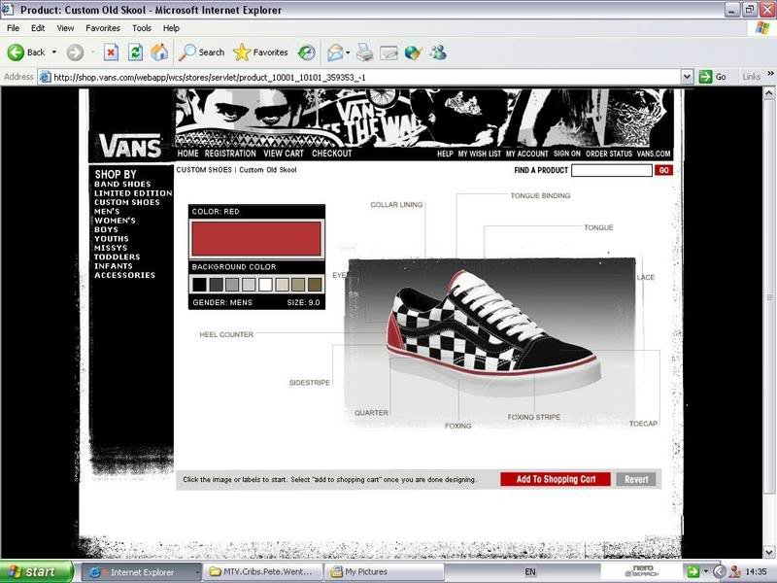Click the HEEL COUNTER shoe label
This screenshot has height=583, width=777.
[x=226, y=334]
